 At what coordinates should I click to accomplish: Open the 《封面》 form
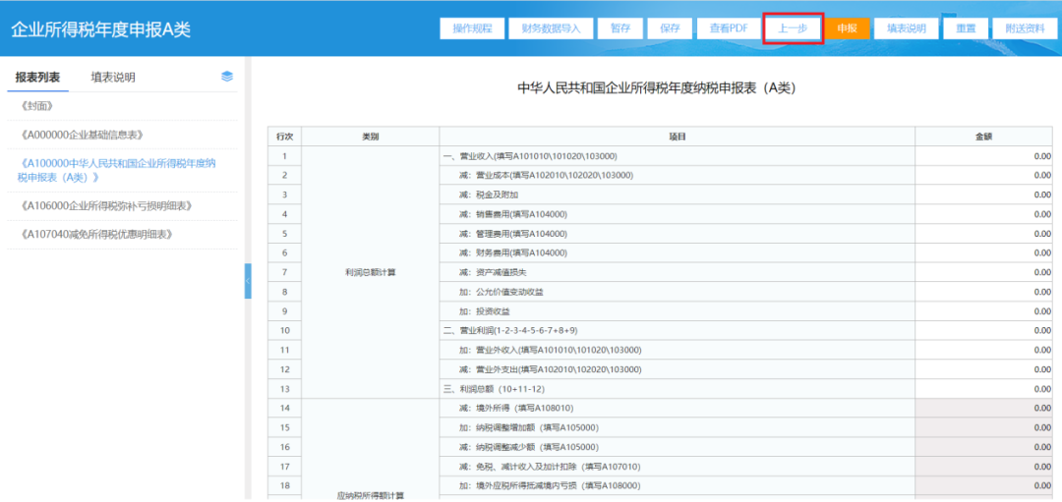pos(36,106)
